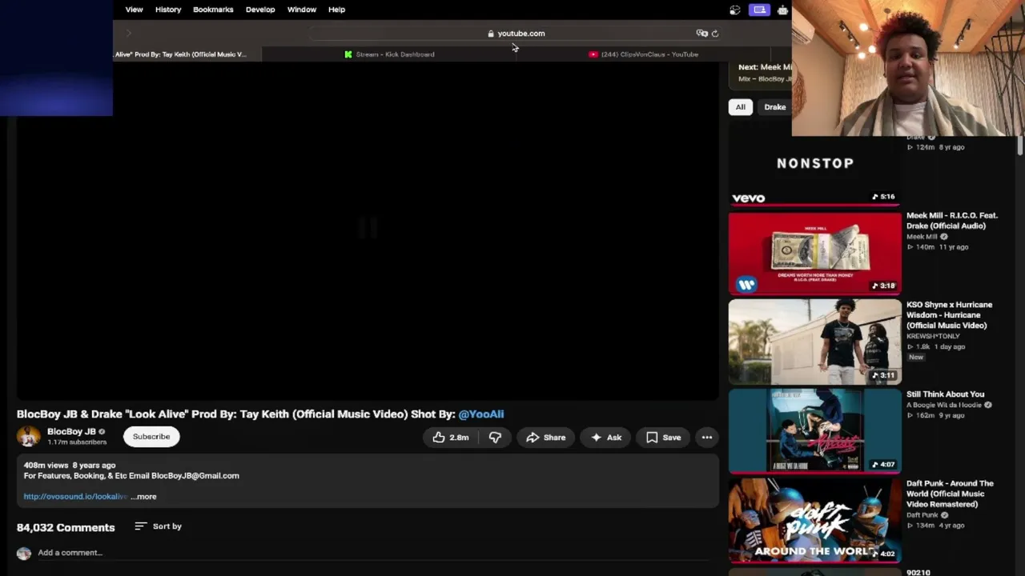The height and width of the screenshot is (576, 1025).
Task: Click 'Still Think About You' video title
Action: (946, 394)
